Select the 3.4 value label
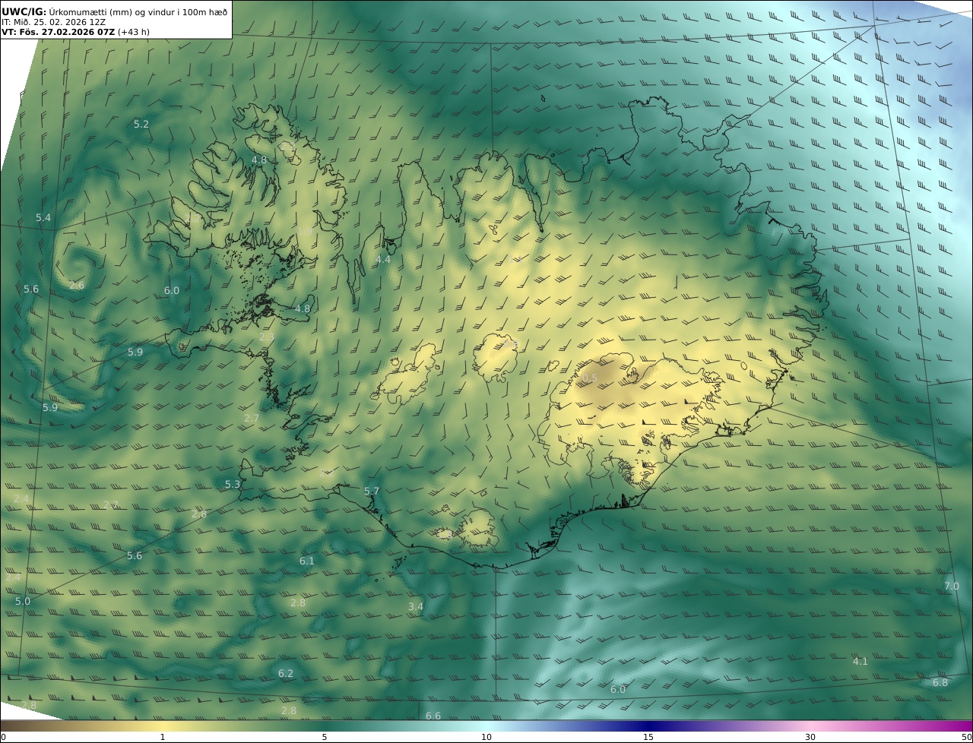973x743 pixels. (x=416, y=607)
